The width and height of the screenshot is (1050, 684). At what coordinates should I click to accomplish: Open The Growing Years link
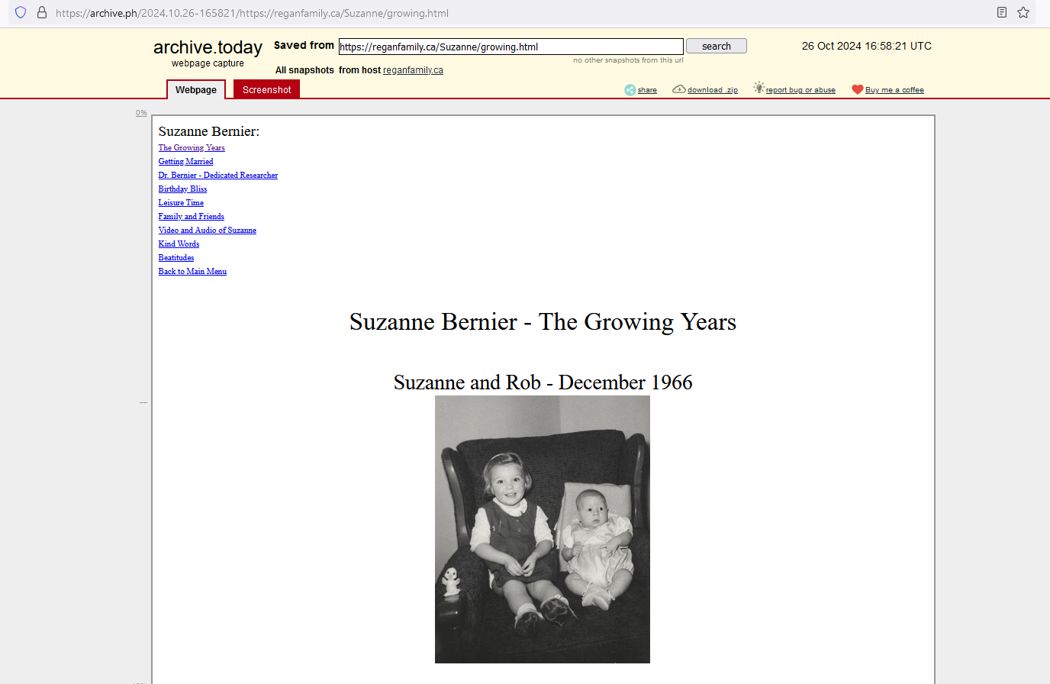point(192,148)
